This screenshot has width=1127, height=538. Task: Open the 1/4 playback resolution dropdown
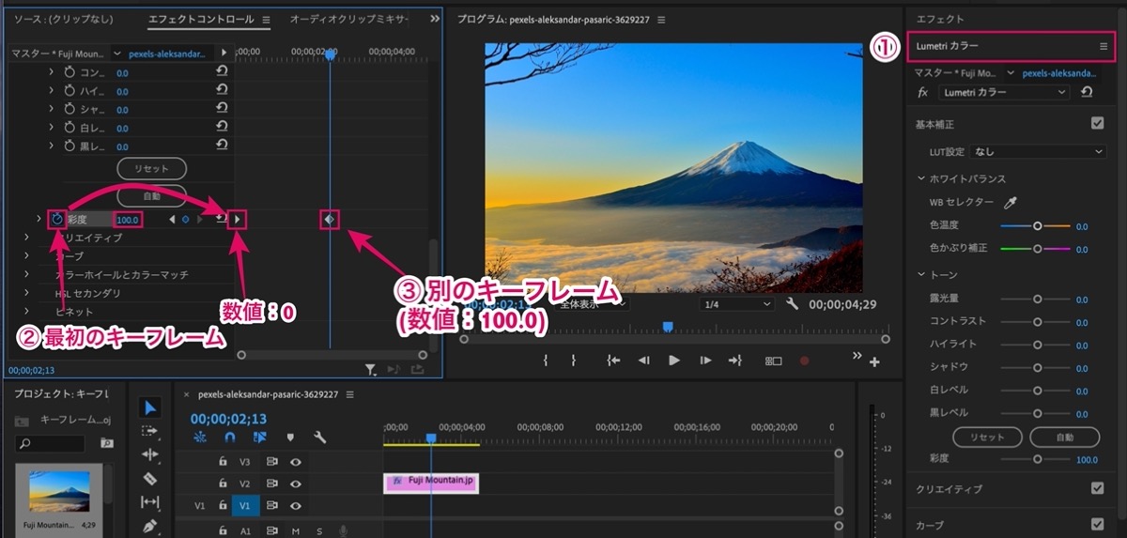pos(735,304)
